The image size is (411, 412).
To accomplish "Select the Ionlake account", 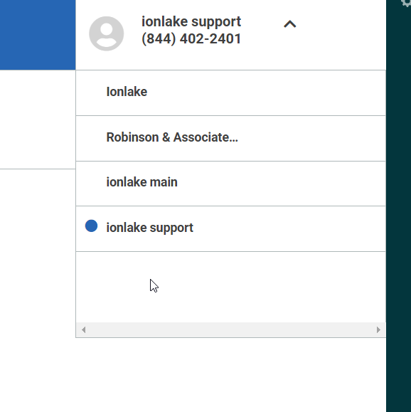I will tap(231, 93).
